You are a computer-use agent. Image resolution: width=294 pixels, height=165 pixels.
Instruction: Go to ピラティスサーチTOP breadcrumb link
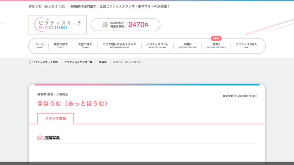click(45, 62)
